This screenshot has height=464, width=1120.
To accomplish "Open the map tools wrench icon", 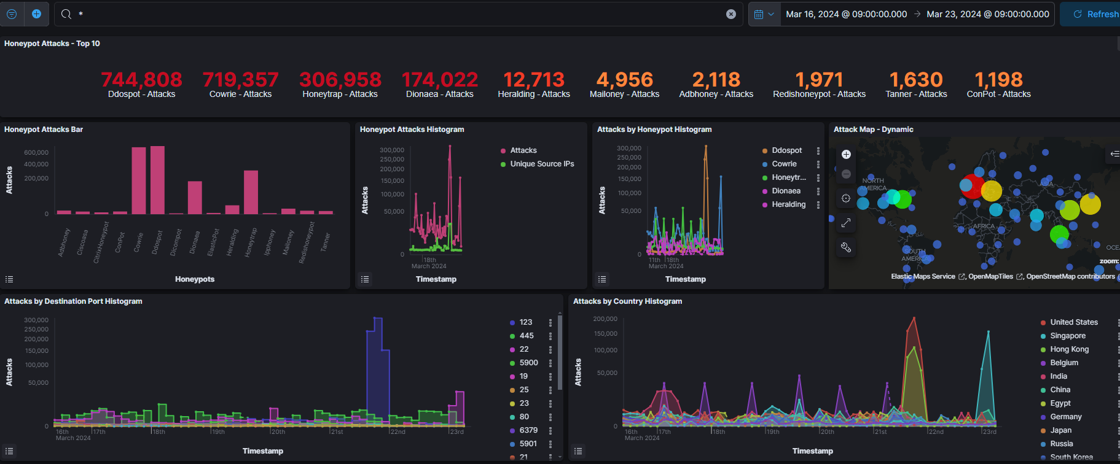I will pos(846,247).
